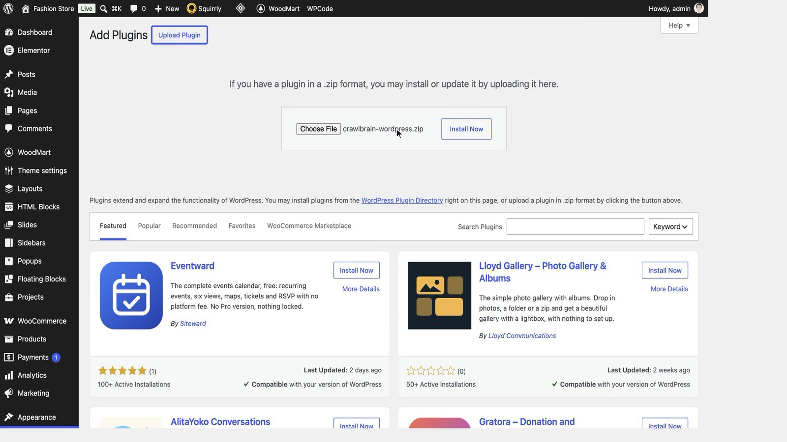Open the WooCommerce Marketplace tab
787x442 pixels.
click(x=309, y=226)
